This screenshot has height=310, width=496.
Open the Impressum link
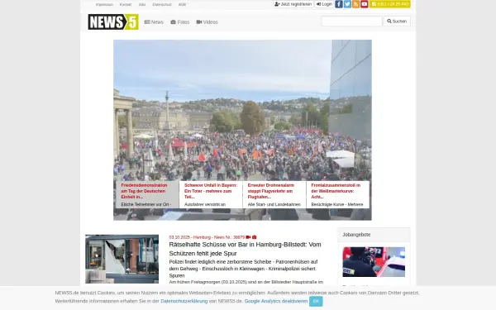pos(104,4)
